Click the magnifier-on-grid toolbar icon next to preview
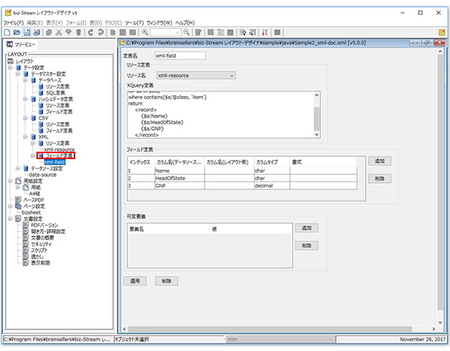Image resolution: width=450 pixels, height=351 pixels. coord(253,33)
